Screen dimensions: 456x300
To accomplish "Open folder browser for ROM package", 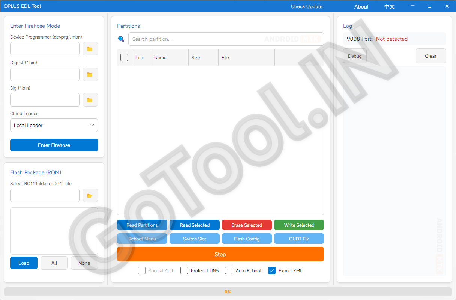I will (x=90, y=195).
